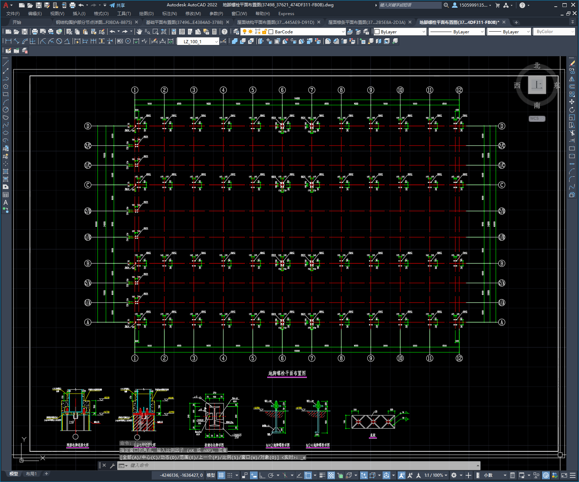Viewport: 579px width, 482px height.
Task: Toggle Dynamic Input in status bar
Action: 254,475
